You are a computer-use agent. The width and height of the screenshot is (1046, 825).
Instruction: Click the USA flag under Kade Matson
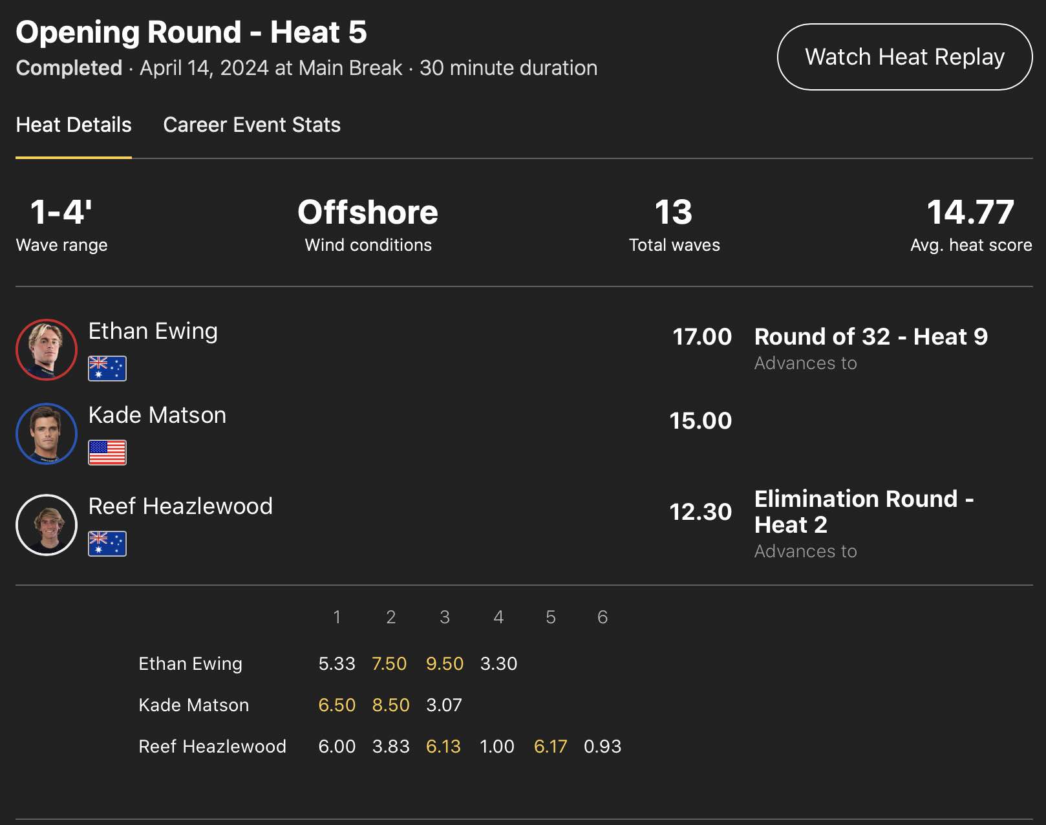[107, 453]
